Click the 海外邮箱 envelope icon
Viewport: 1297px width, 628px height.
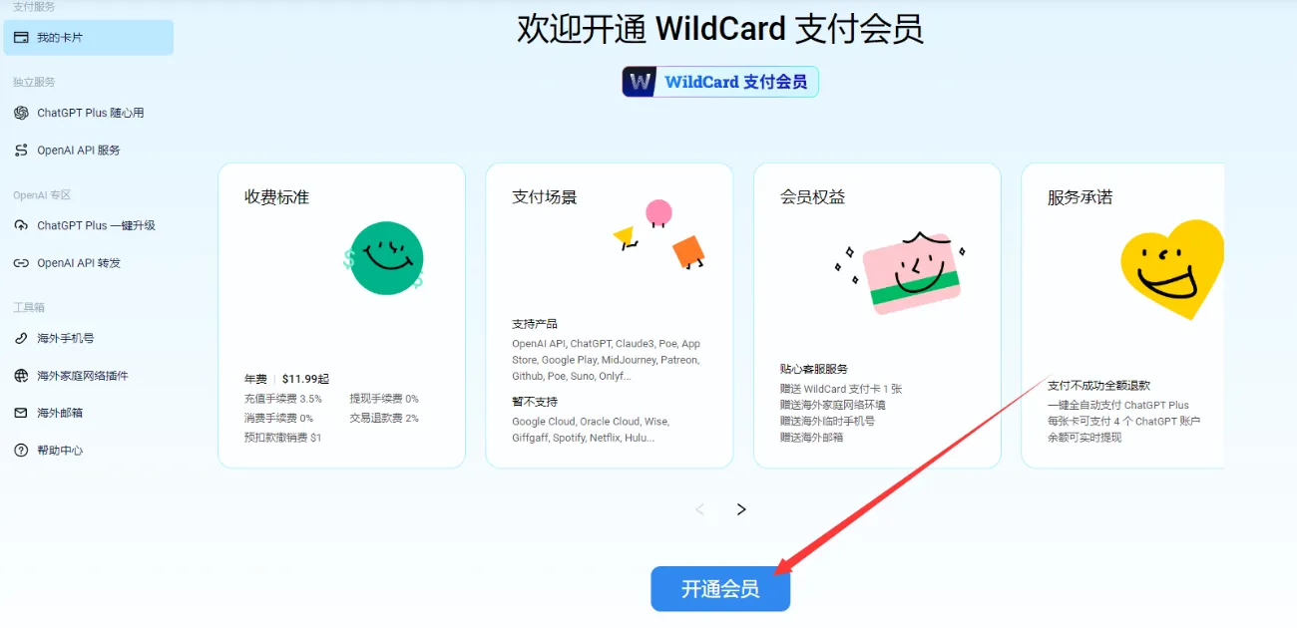coord(21,413)
